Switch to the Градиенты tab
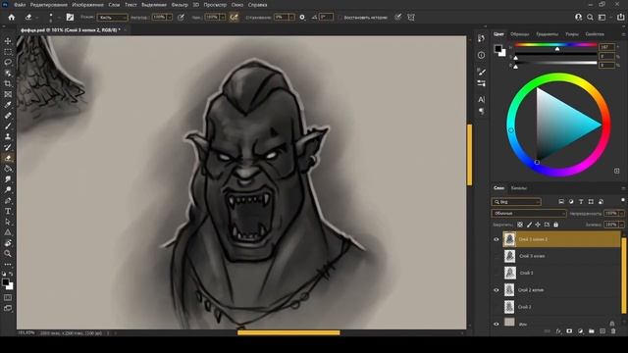The image size is (628, 353). [x=548, y=34]
